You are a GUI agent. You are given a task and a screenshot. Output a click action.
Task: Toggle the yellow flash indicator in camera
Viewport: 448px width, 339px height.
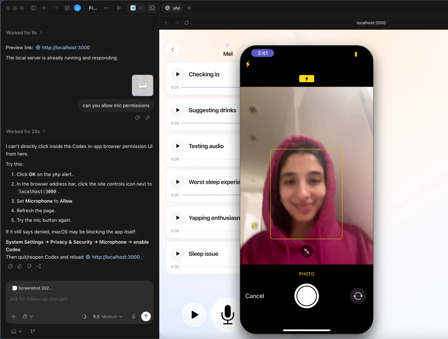click(x=307, y=79)
